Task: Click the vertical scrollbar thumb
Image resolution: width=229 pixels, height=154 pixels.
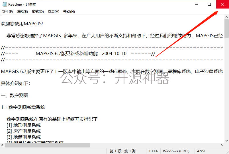Action: (x=226, y=29)
